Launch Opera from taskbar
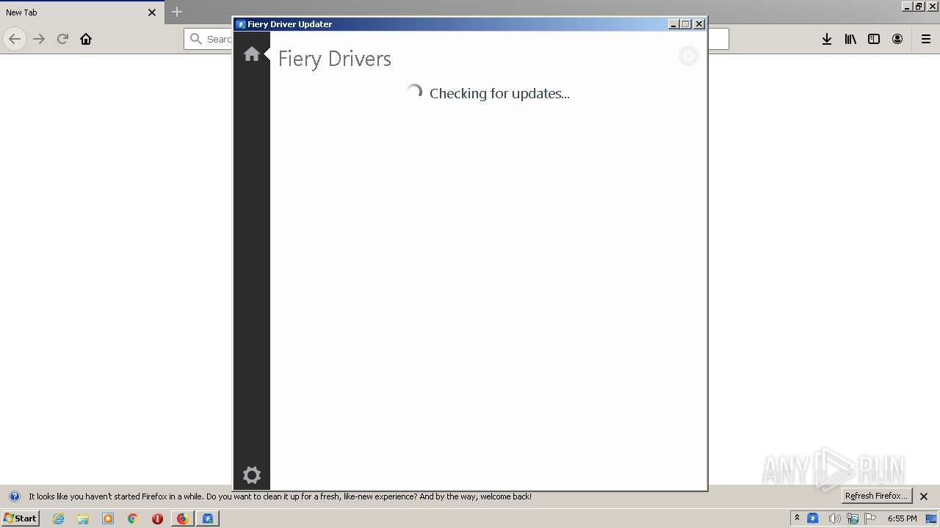Image resolution: width=940 pixels, height=528 pixels. pos(157,518)
